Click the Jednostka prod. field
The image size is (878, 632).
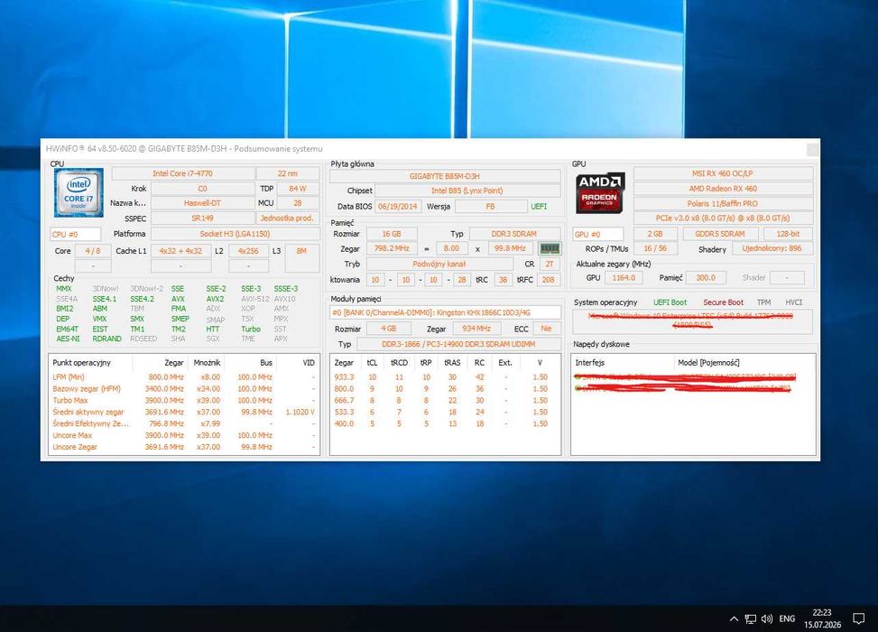pos(288,218)
